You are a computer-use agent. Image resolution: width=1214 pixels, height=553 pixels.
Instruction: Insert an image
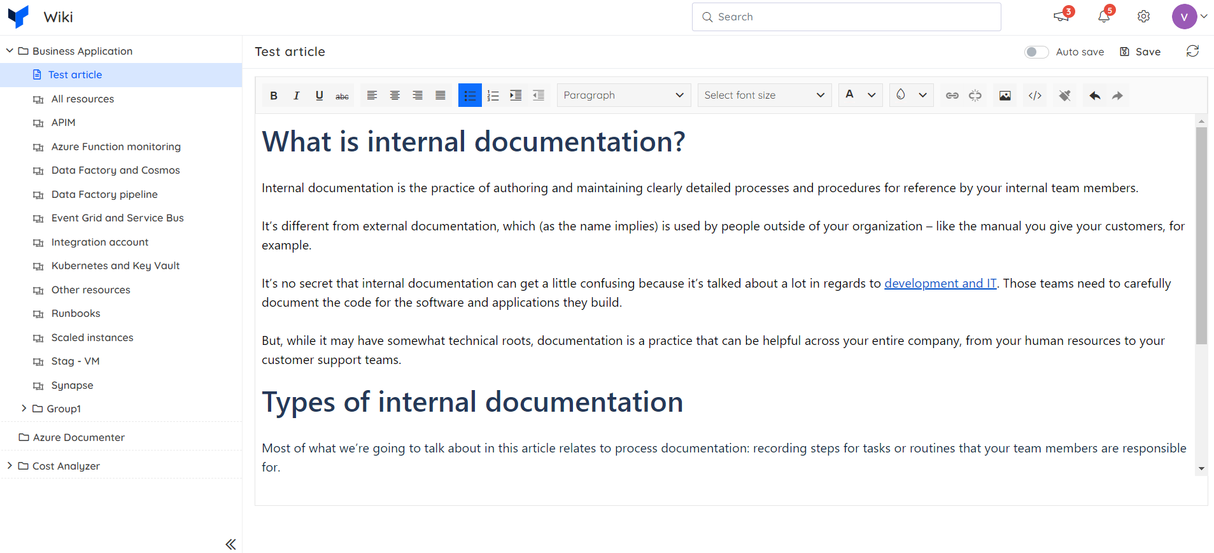click(x=1005, y=95)
